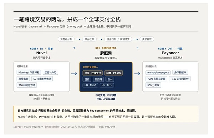The width and height of the screenshot is (214, 138).
Task: Click the 'MONEY OUT · 付款' label
Action: click(170, 49)
